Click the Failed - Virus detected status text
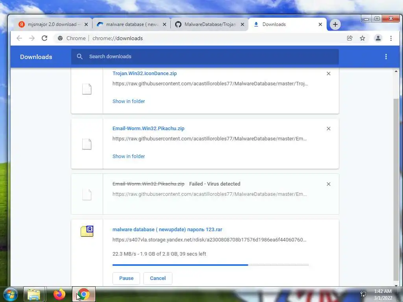 pyautogui.click(x=215, y=184)
